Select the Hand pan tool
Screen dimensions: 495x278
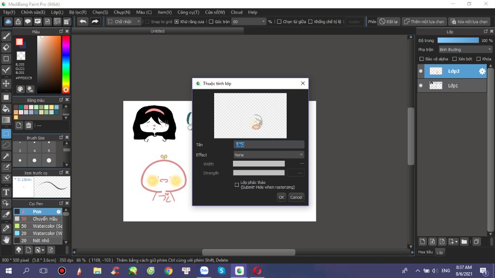pyautogui.click(x=6, y=240)
